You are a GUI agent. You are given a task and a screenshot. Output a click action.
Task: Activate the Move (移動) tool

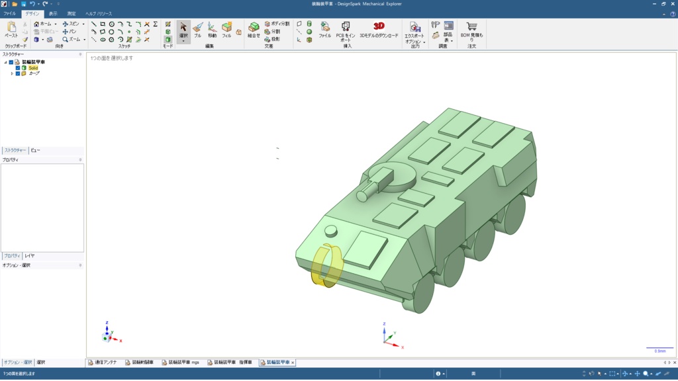tap(212, 30)
